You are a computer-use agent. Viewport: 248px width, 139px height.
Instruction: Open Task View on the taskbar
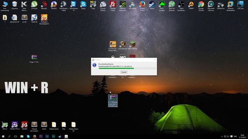tap(15, 136)
